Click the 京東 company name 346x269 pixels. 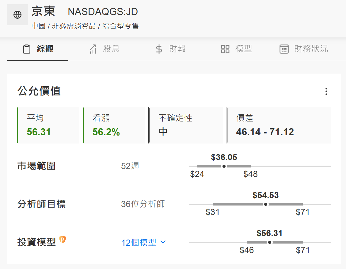coord(43,11)
